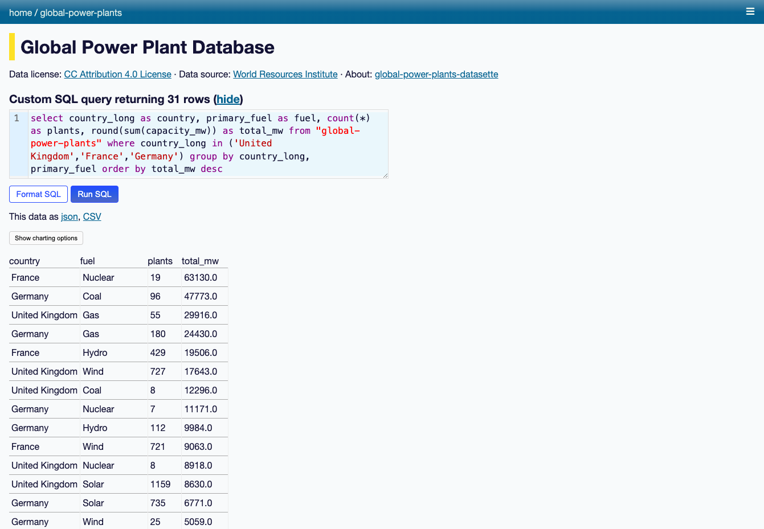The width and height of the screenshot is (764, 529).
Task: Grab the SQL editor resize handle
Action: [x=385, y=175]
